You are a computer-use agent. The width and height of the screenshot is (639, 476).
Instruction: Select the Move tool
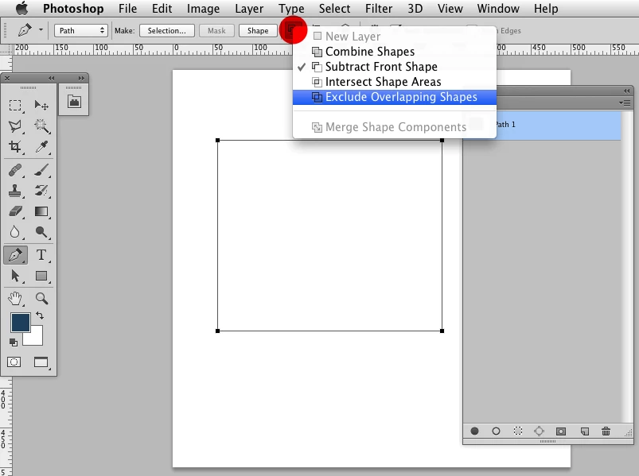pos(41,106)
